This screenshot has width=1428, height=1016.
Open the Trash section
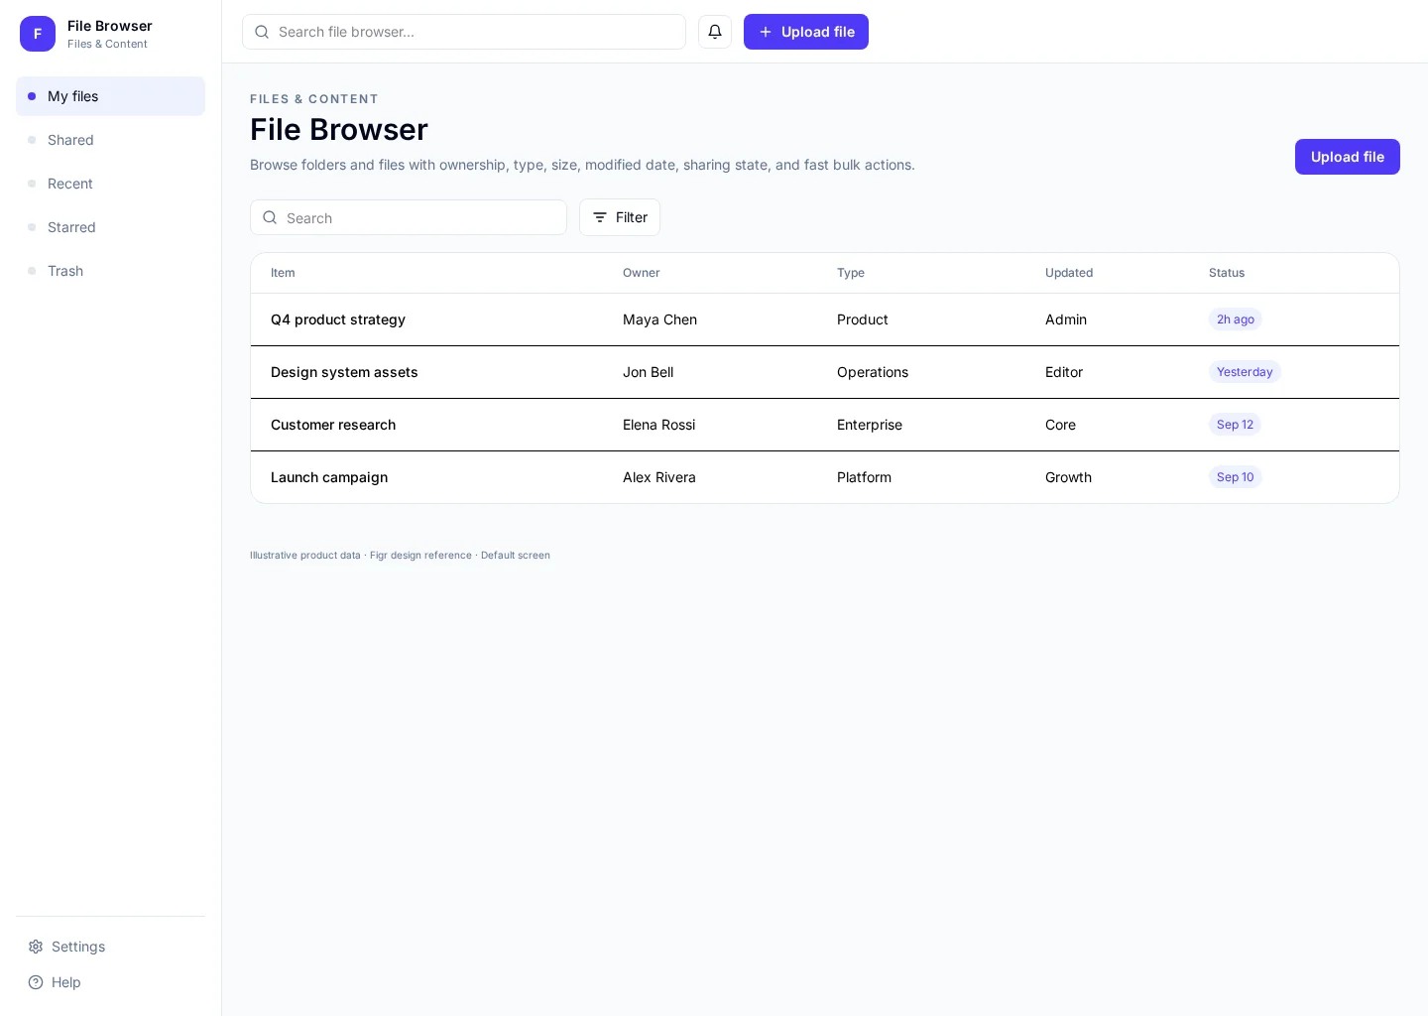coord(110,271)
